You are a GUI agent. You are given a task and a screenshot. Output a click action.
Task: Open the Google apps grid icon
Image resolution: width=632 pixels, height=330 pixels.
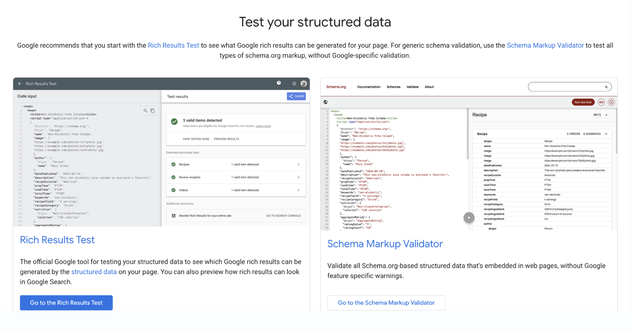point(294,84)
